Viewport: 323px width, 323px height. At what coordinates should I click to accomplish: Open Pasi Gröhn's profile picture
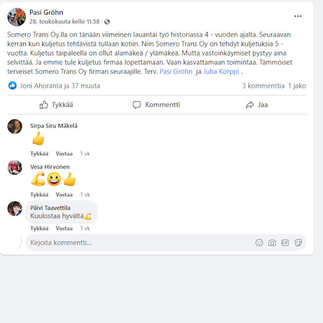tap(17, 17)
